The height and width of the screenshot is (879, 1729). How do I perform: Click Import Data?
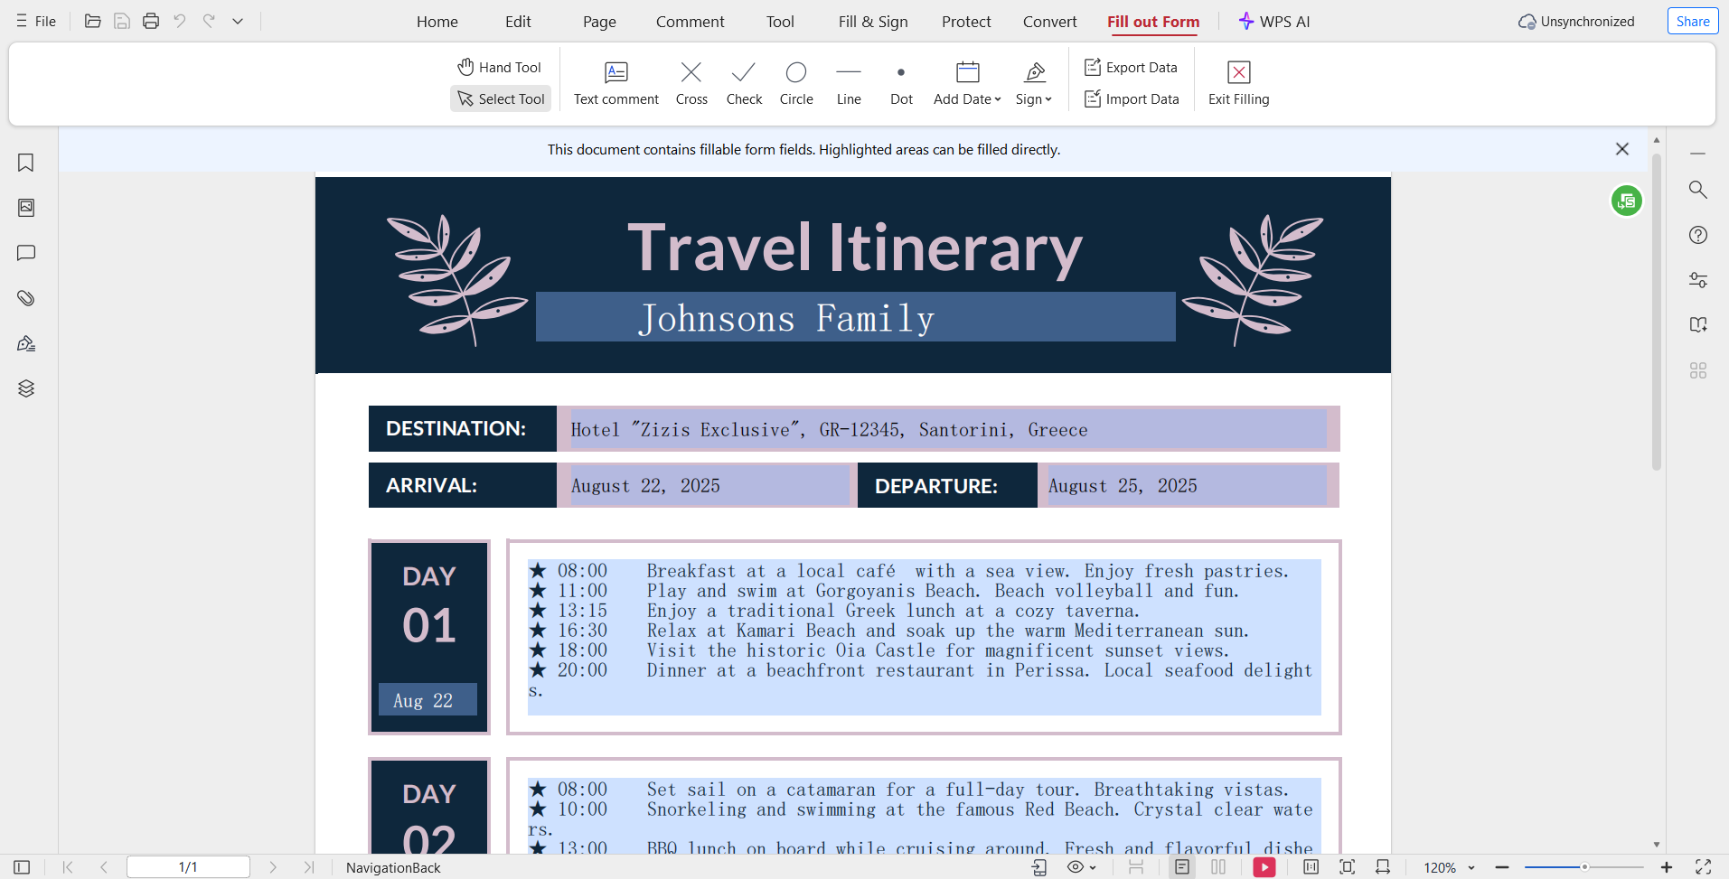pos(1132,98)
